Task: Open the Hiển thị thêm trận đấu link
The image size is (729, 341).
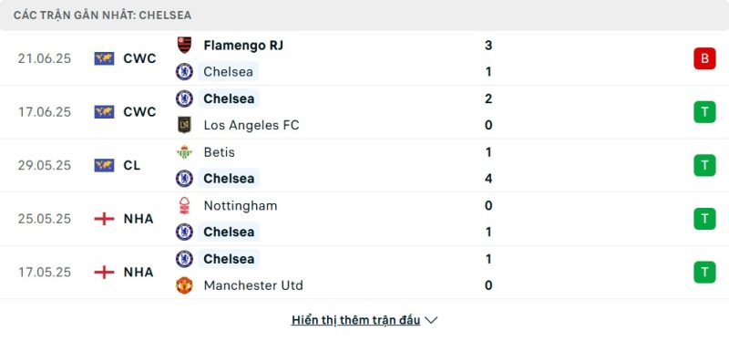Action: click(355, 320)
